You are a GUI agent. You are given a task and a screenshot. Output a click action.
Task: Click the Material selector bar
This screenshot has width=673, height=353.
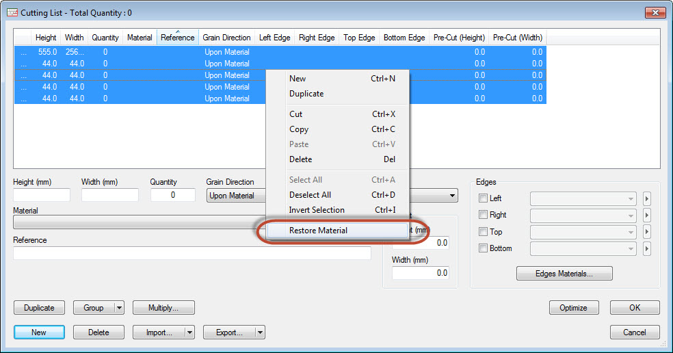140,222
